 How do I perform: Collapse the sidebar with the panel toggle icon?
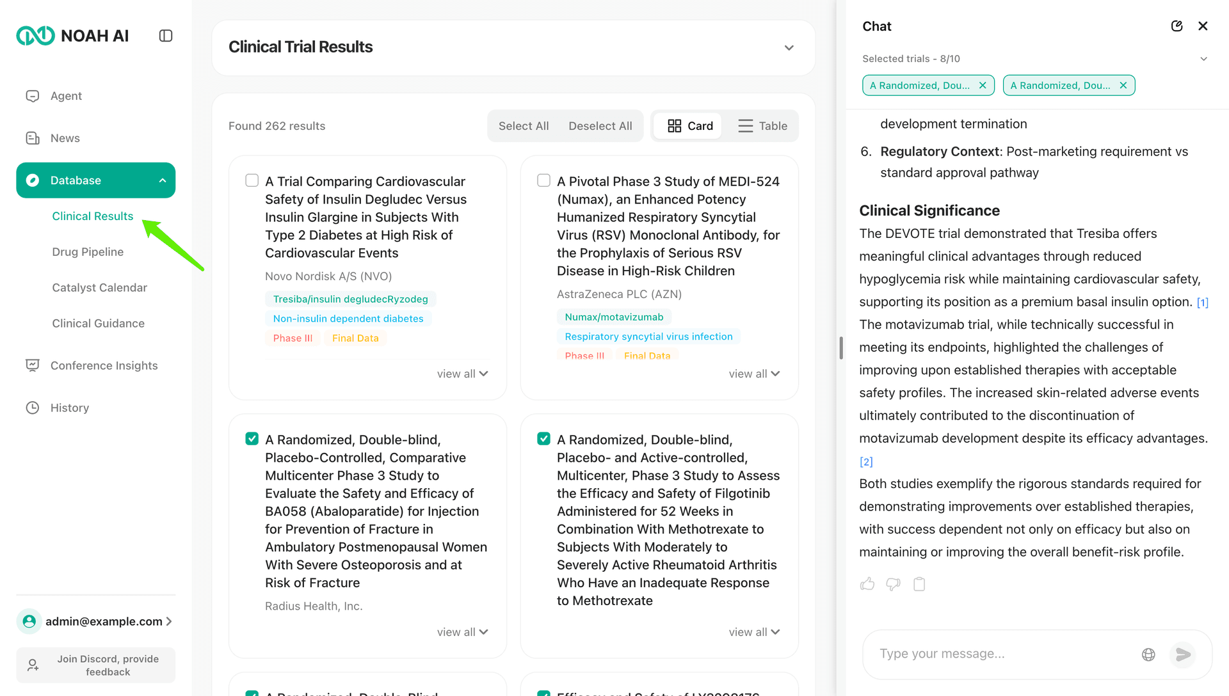tap(165, 35)
